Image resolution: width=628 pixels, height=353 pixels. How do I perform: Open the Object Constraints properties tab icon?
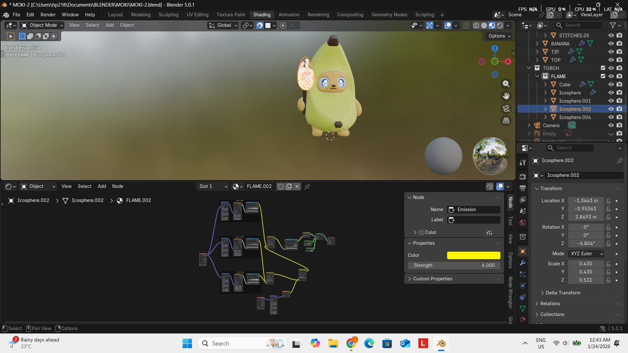522,297
